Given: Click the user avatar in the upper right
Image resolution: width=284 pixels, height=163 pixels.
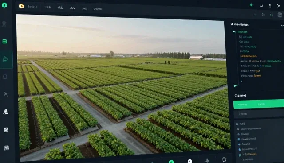Looking at the screenshot, I should pyautogui.click(x=280, y=15).
